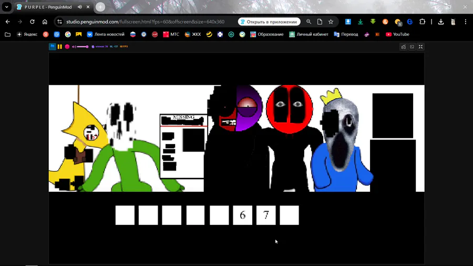Click the empty box right of 7

[x=289, y=216]
